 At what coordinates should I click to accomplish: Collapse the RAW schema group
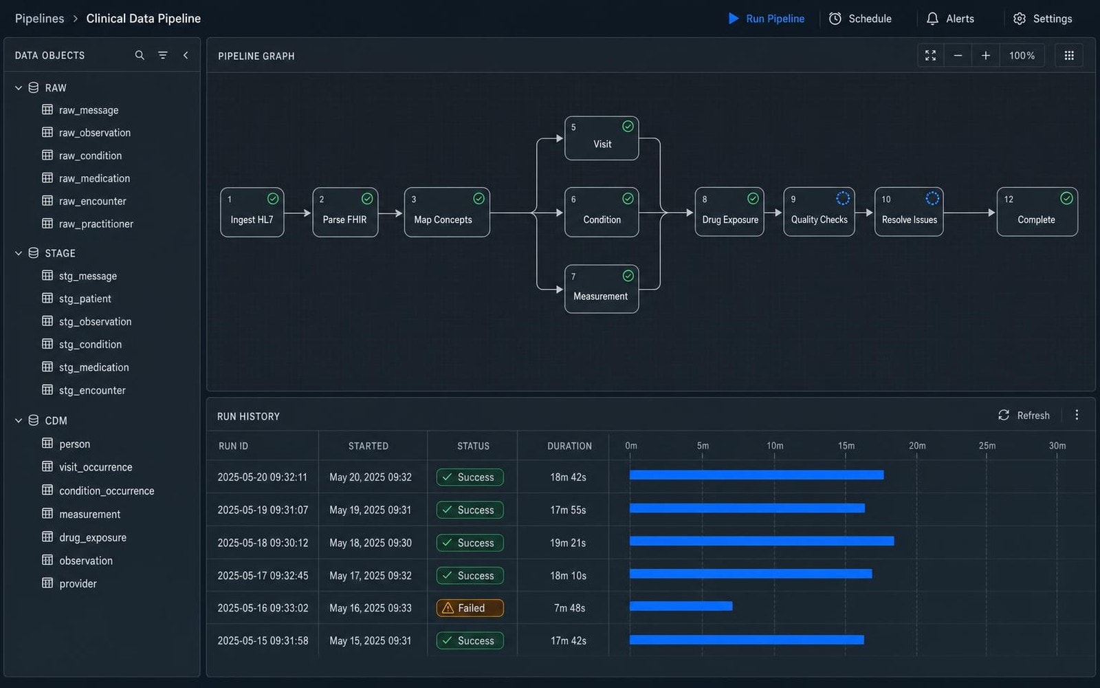(x=19, y=88)
